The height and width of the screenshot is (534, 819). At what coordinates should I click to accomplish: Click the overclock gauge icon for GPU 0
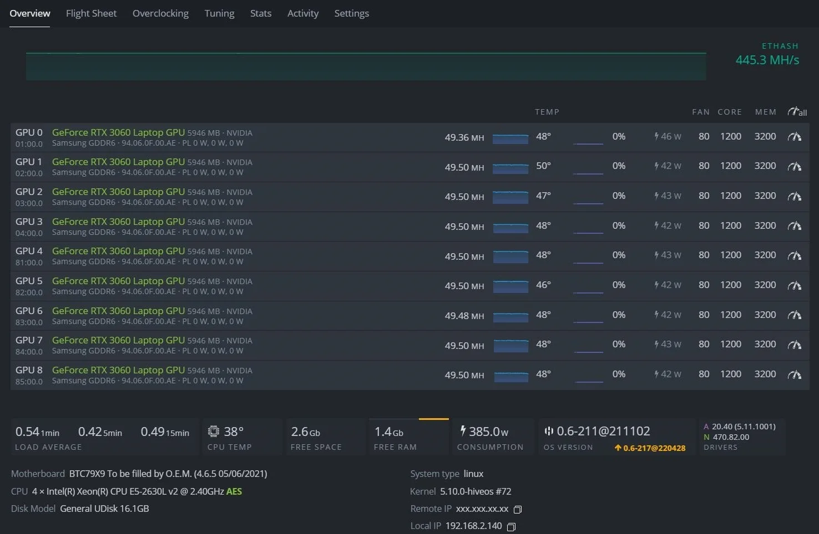tap(795, 136)
